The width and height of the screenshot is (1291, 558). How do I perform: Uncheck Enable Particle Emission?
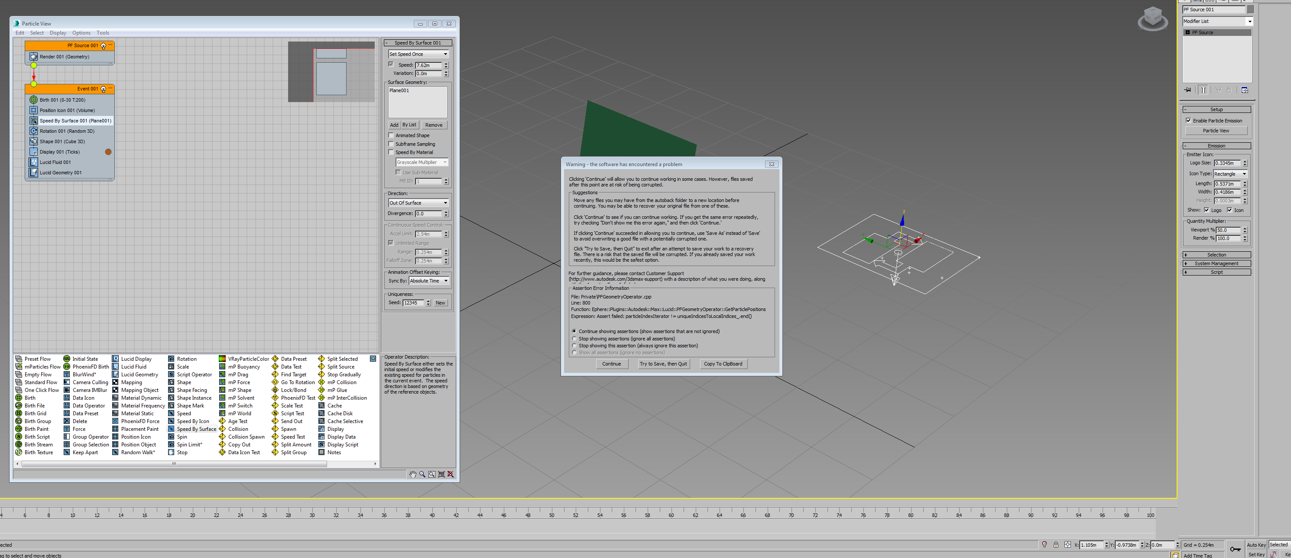click(x=1188, y=121)
